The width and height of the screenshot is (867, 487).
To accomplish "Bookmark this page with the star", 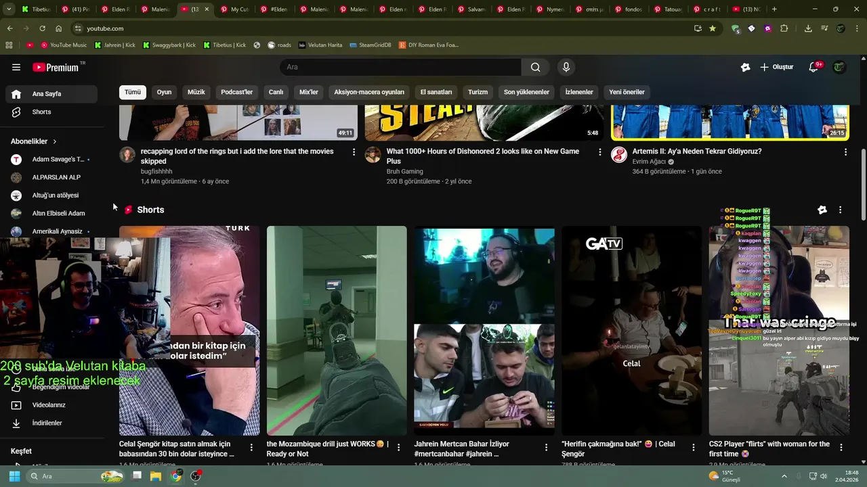I will [713, 28].
